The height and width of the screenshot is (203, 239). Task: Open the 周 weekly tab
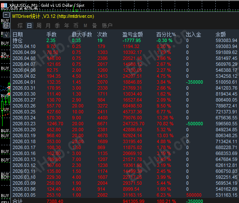(x=39, y=25)
